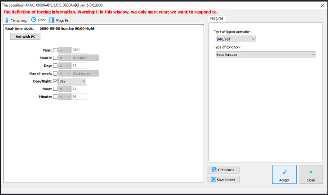Click the Save Names button
This screenshot has height=195, width=328.
click(x=223, y=180)
